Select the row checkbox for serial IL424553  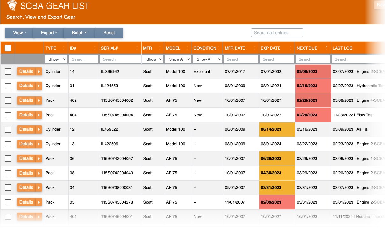(x=8, y=86)
